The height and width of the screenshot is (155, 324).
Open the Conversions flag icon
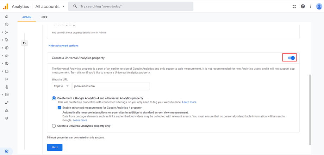point(7,79)
